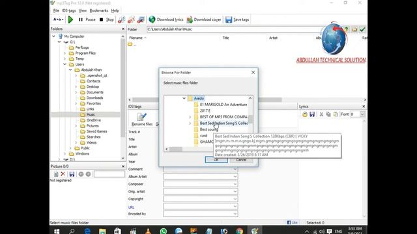Select the Downloads folder in tree

(94, 98)
